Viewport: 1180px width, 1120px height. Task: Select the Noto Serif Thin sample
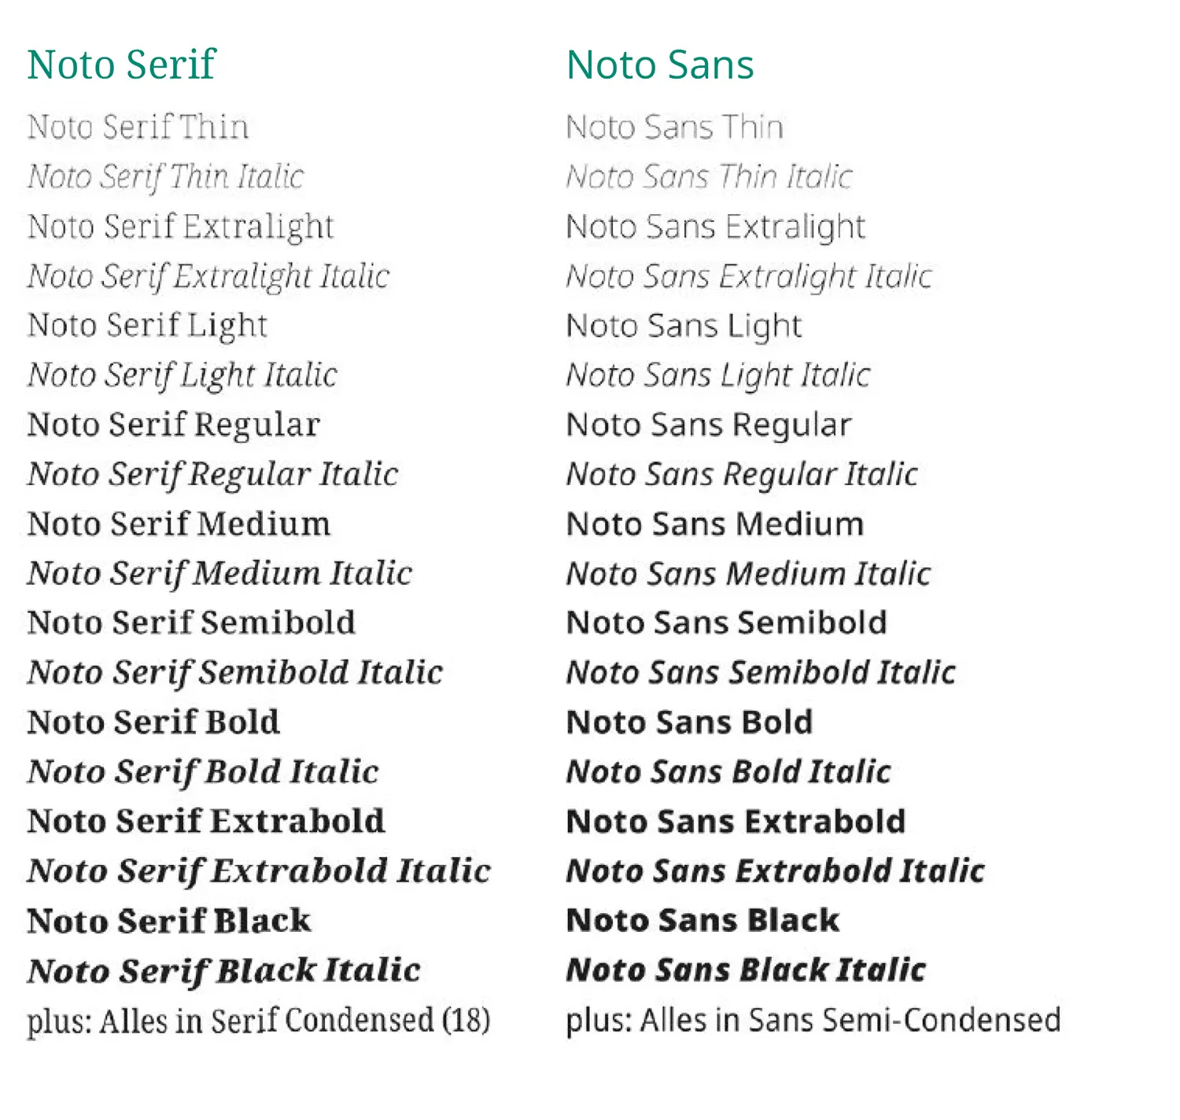point(138,127)
